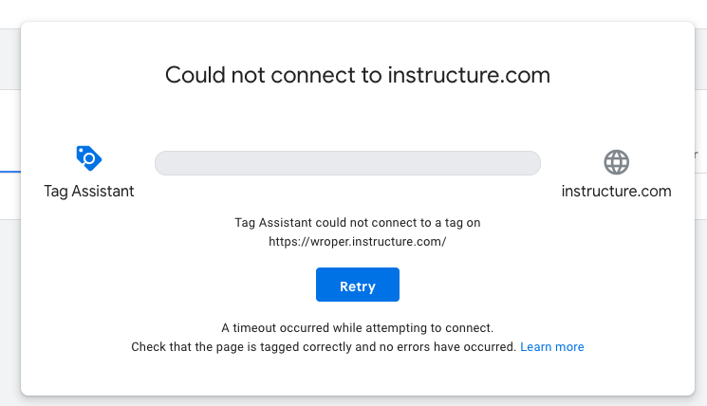
Task: Click the gray connection progress bar
Action: click(347, 163)
